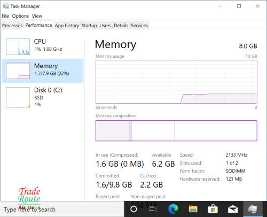
Task: Go to the Startup tab
Action: pyautogui.click(x=89, y=26)
